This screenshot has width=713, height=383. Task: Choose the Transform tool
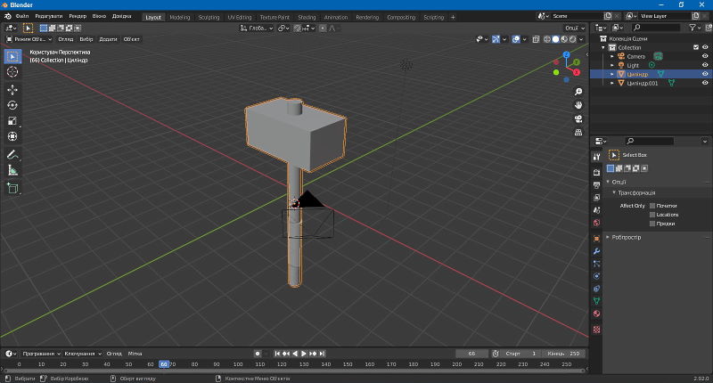pos(12,136)
